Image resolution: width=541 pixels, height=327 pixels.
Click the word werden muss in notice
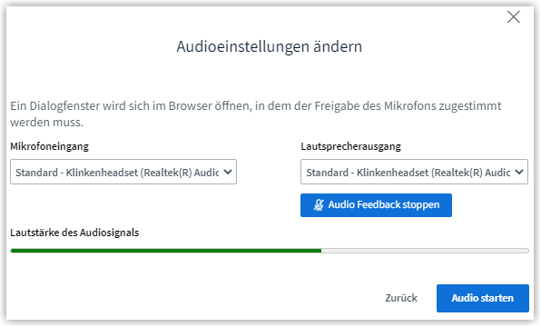pyautogui.click(x=47, y=123)
